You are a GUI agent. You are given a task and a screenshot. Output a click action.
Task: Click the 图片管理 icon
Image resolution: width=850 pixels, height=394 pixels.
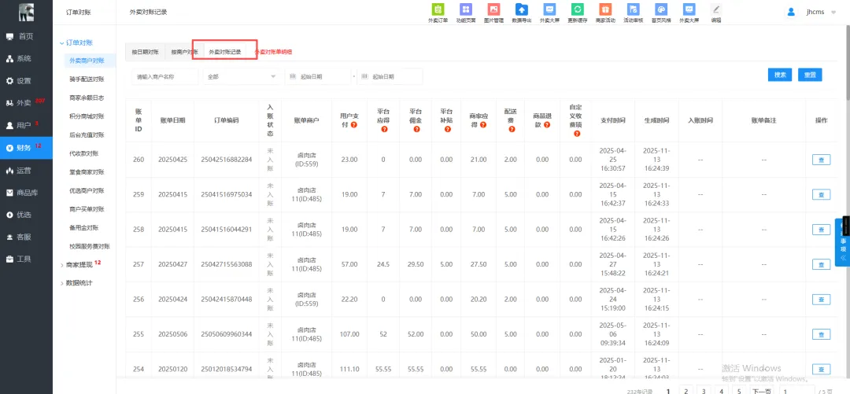click(x=493, y=12)
